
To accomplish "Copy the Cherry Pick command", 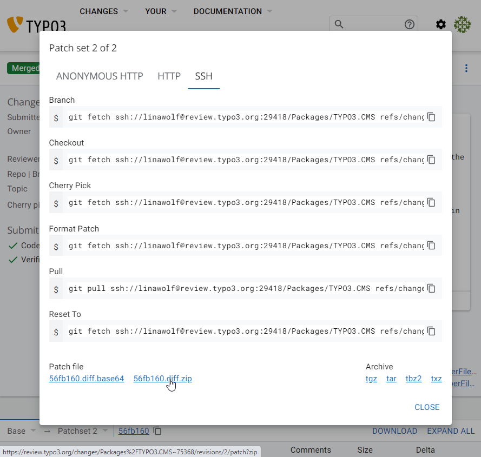I will point(431,202).
